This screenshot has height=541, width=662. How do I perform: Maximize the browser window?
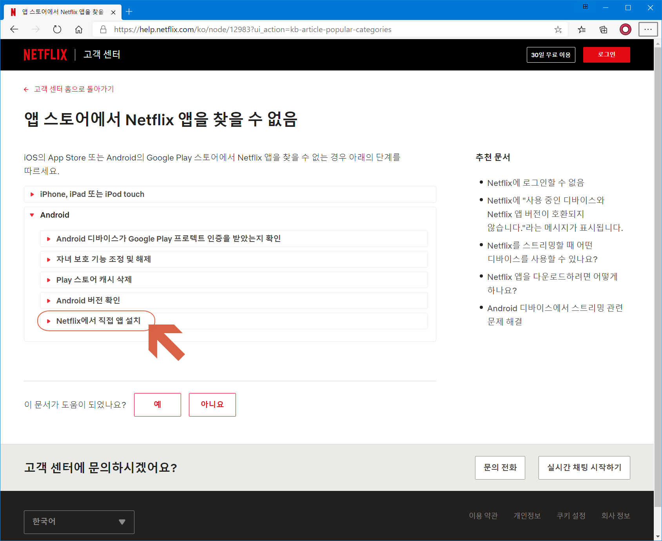point(628,7)
